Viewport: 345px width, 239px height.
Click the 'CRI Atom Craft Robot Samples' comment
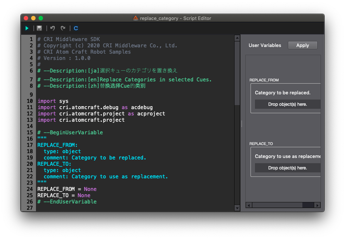(84, 52)
